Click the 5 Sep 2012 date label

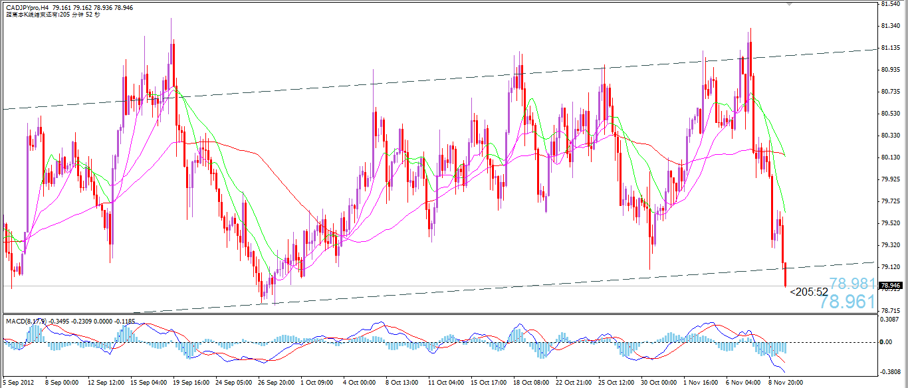(x=19, y=383)
